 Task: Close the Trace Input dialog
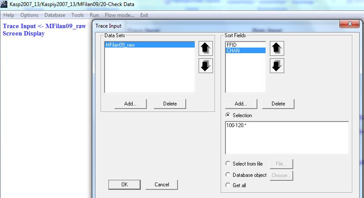pyautogui.click(x=350, y=24)
